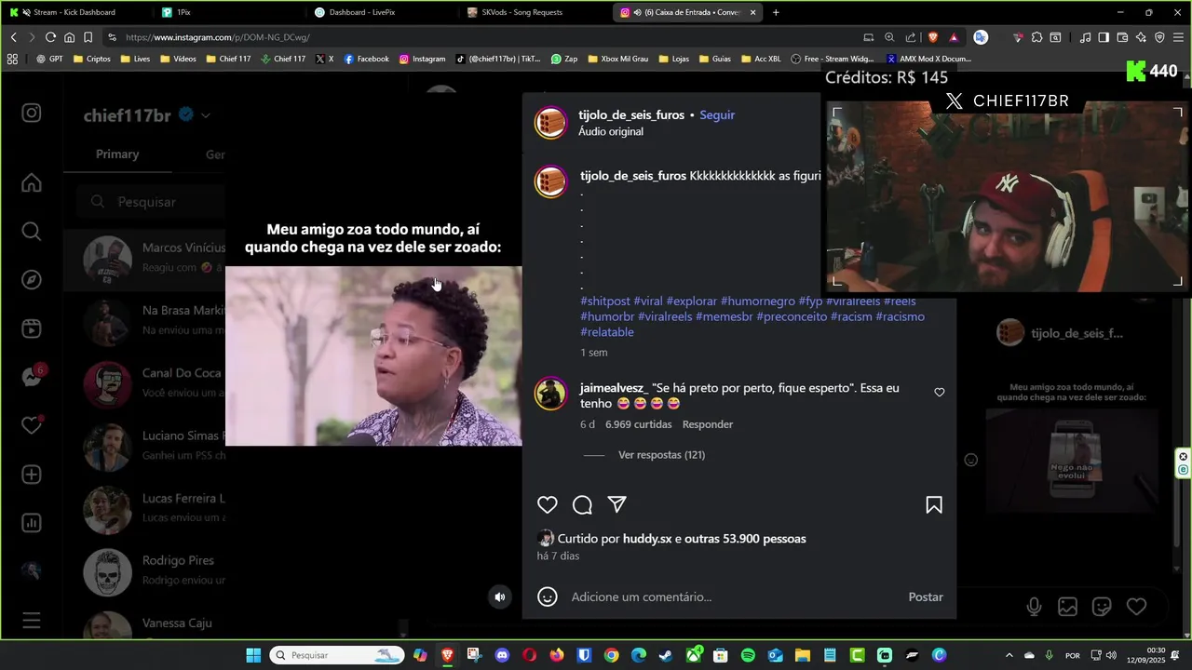Click the browser address bar URL
Image resolution: width=1192 pixels, height=670 pixels.
click(x=218, y=37)
